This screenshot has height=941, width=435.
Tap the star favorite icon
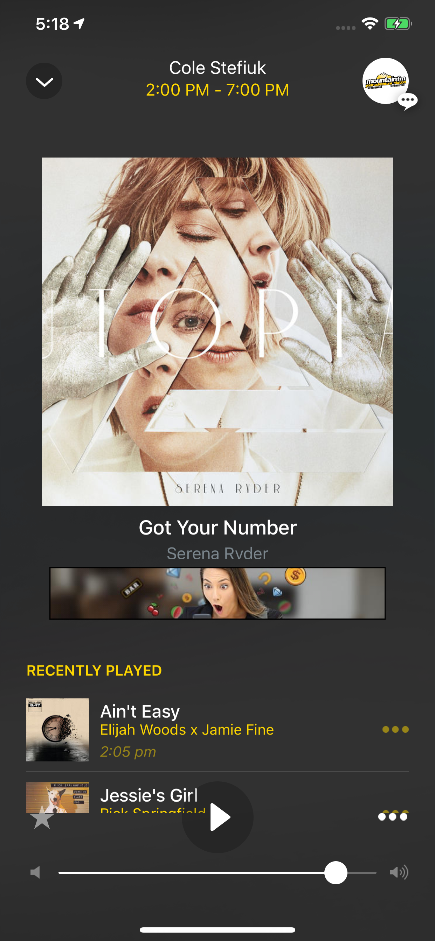pos(42,817)
